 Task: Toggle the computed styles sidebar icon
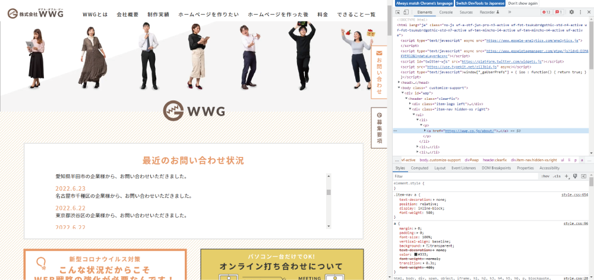(583, 177)
